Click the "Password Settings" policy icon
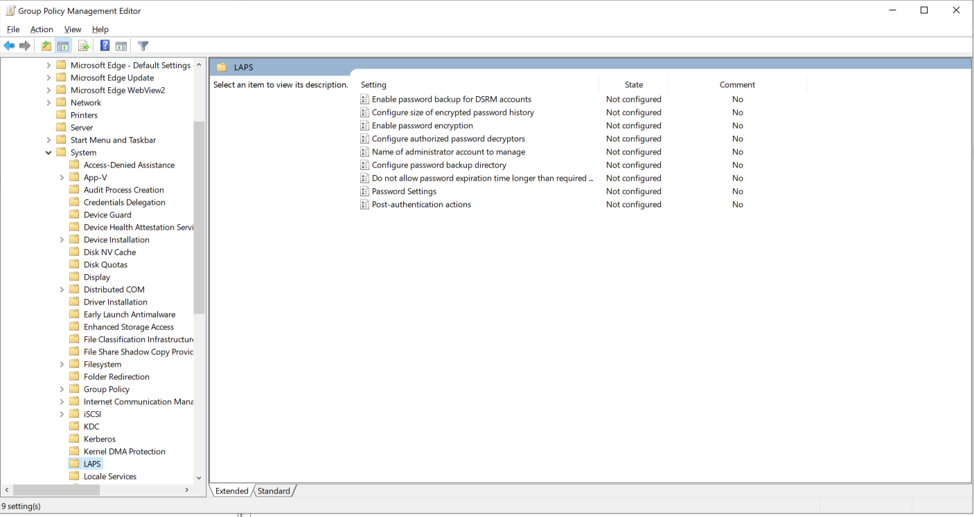 (x=365, y=191)
